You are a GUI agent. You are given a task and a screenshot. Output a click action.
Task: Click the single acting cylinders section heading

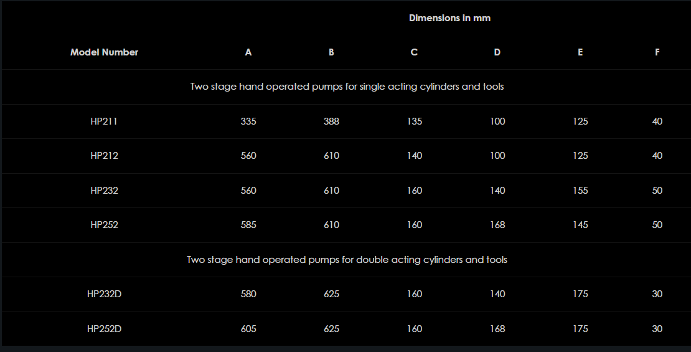coord(347,87)
